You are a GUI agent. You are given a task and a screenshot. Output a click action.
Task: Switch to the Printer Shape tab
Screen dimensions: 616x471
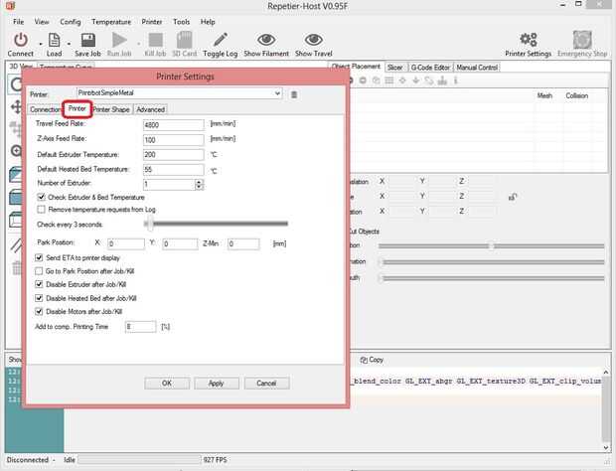pyautogui.click(x=111, y=109)
